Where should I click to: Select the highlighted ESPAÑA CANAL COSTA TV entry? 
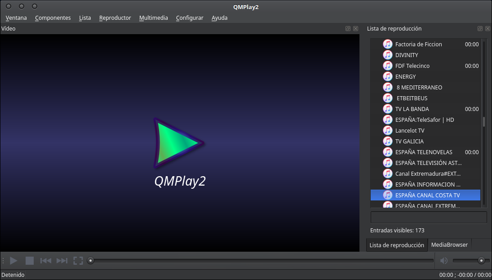426,195
